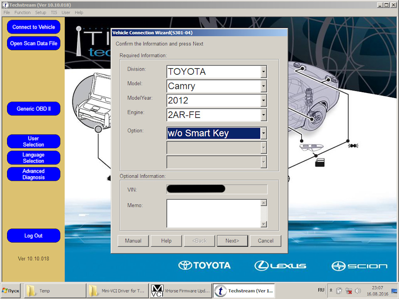Cancel the Vehicle Connection Wizard
The image size is (399, 299).
coord(266,241)
